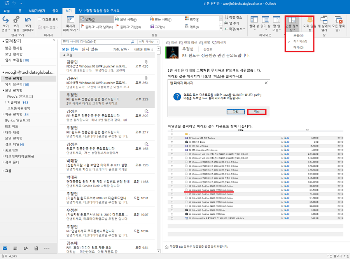Viewport: 350px width, 259px height.
Task: Click search magnifier icon in search box
Action: click(x=132, y=41)
